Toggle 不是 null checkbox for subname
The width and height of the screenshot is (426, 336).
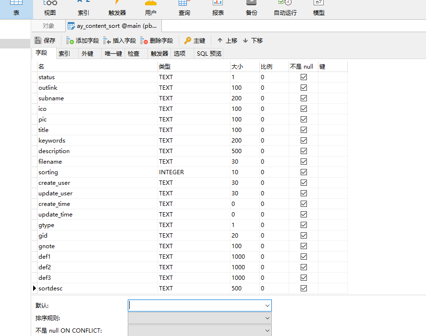click(x=304, y=98)
